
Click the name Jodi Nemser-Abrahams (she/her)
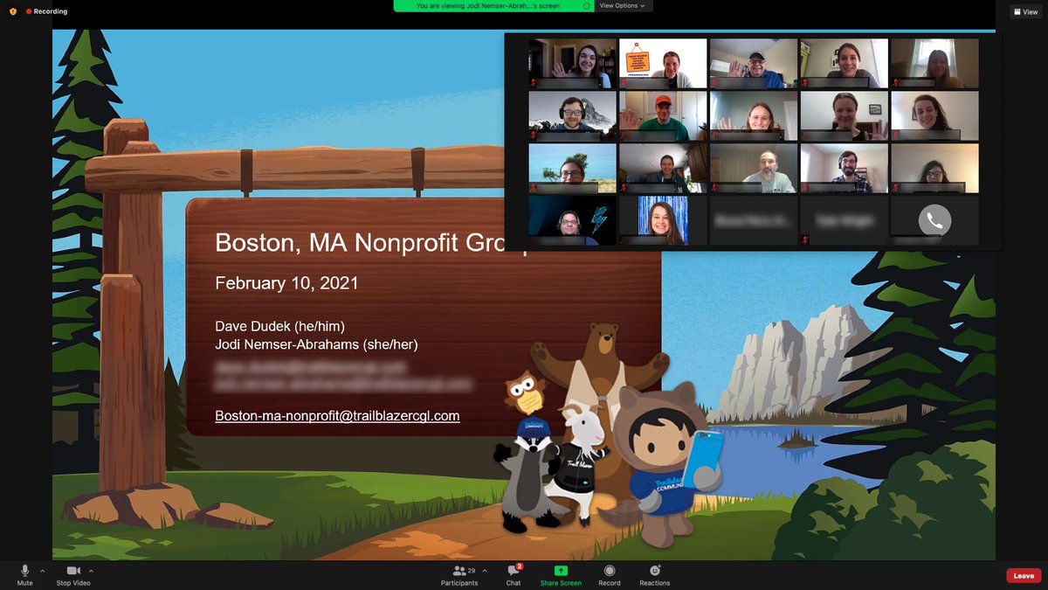click(x=316, y=344)
